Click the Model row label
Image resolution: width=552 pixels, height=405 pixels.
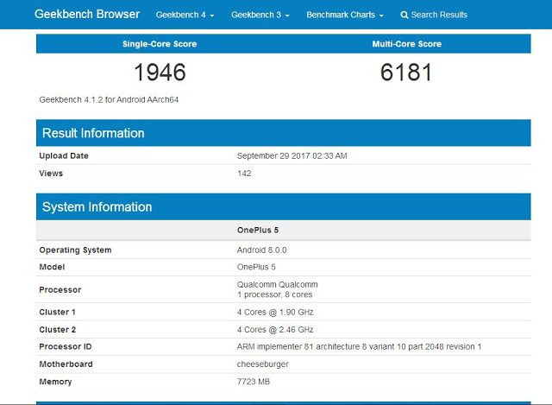click(52, 267)
